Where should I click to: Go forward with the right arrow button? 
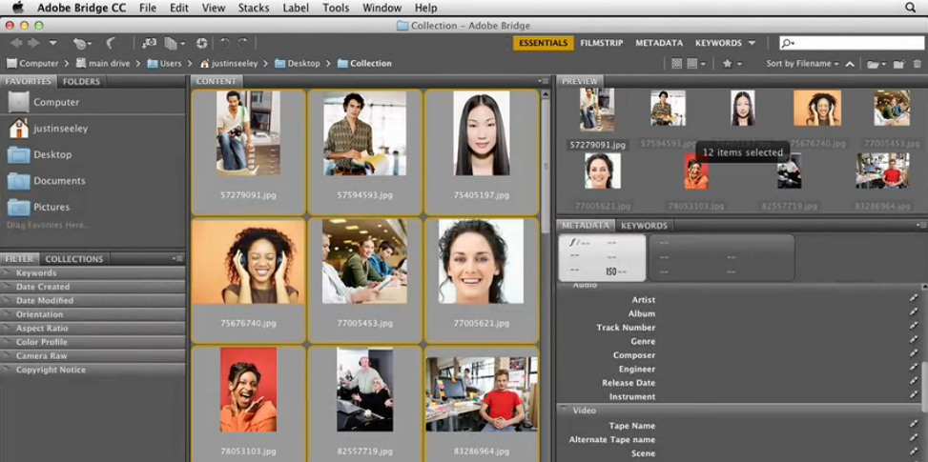click(x=33, y=43)
